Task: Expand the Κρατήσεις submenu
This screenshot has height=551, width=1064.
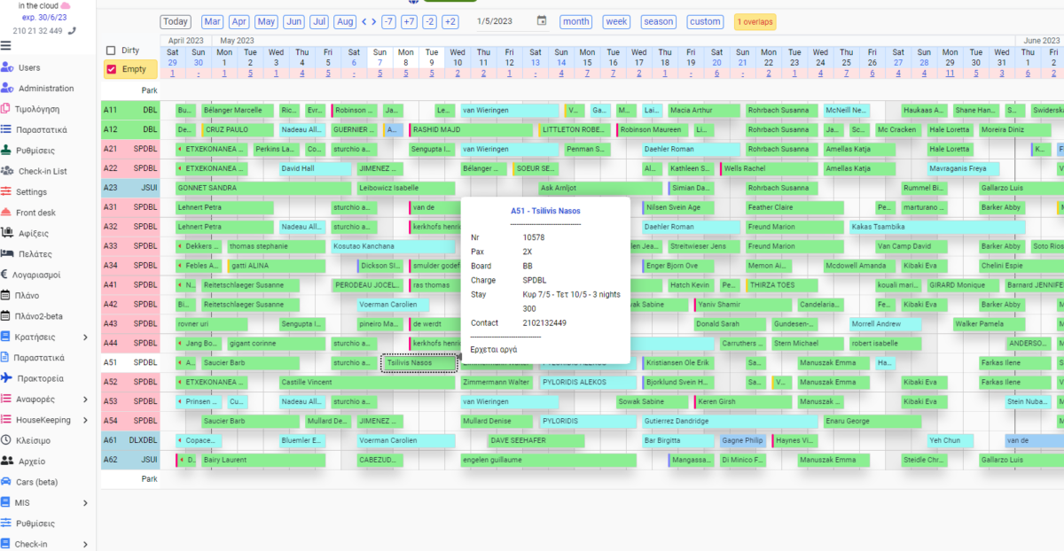Action: pyautogui.click(x=85, y=337)
